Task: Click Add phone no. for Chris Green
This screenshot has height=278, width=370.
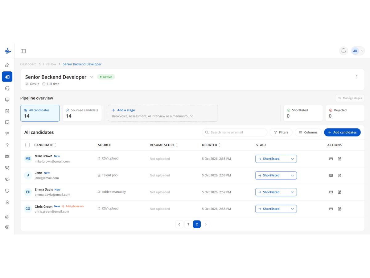Action: (73, 206)
